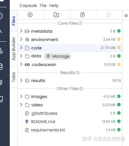This screenshot has width=129, height=146.
Task: Click yellow status dot on .codeocean row
Action: (x=119, y=64)
